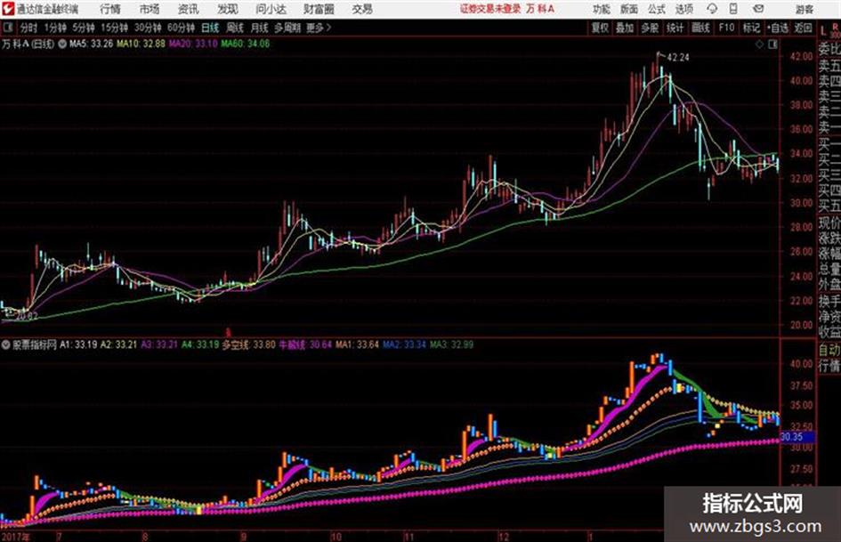Screen dimensions: 841x542
Task: Expand main chart indicator dropdown beside 万科A
Action: (61, 44)
